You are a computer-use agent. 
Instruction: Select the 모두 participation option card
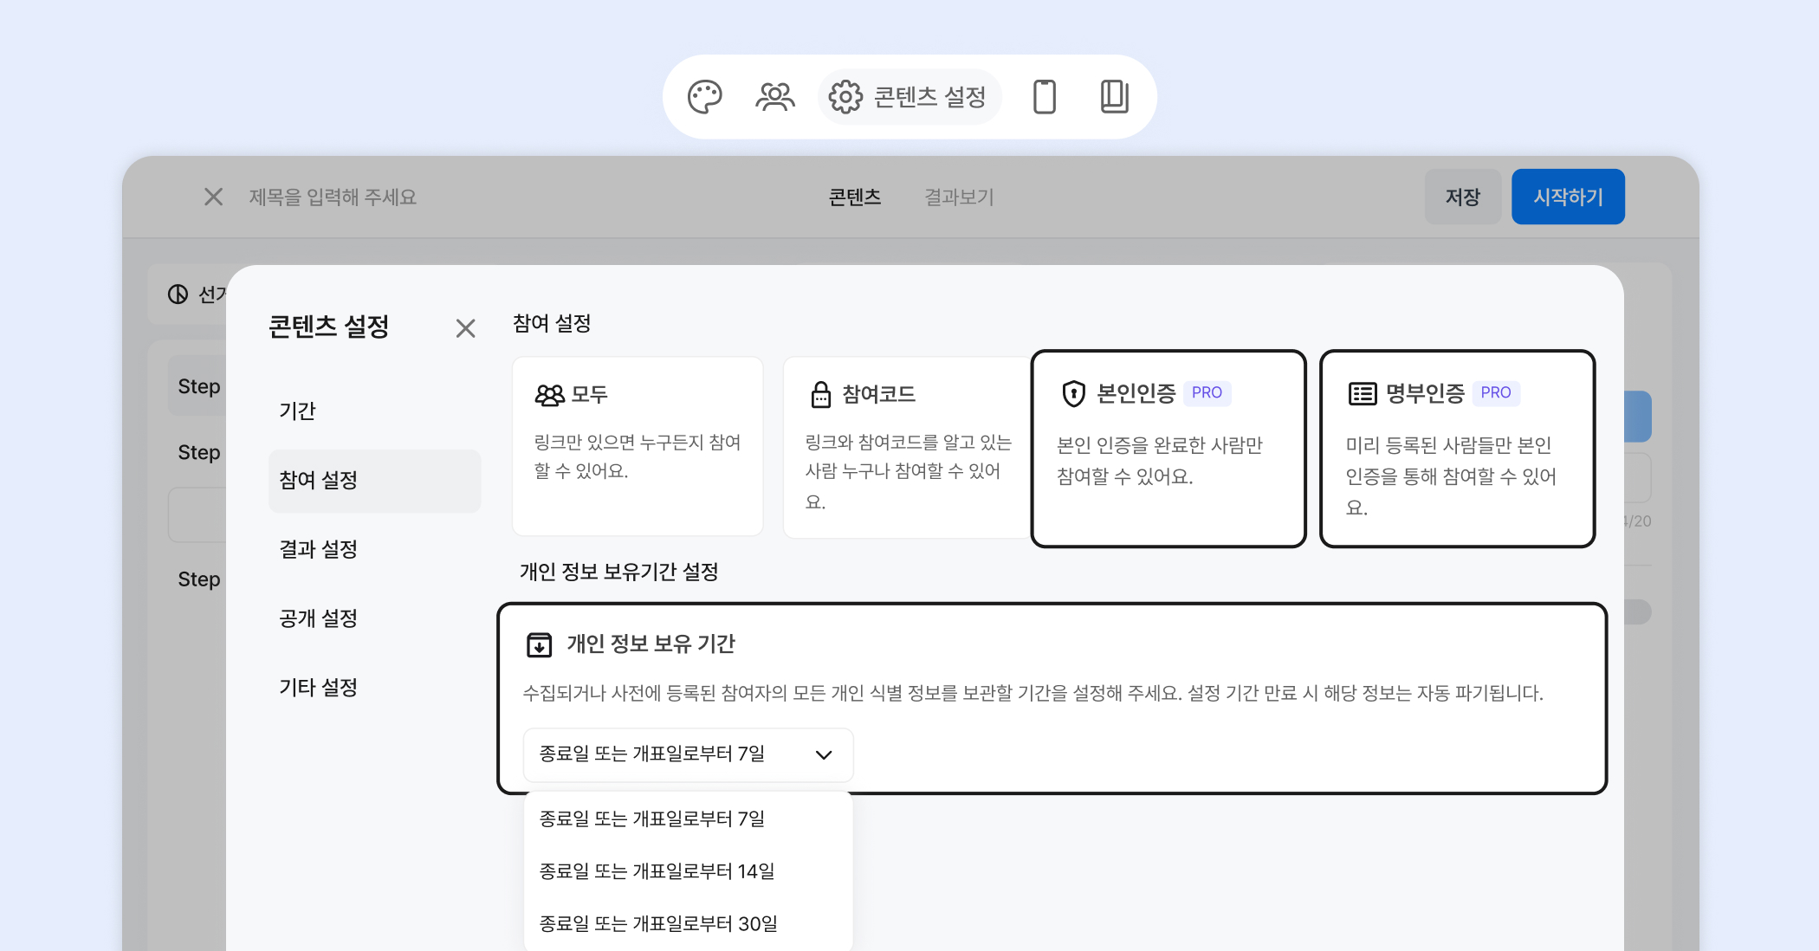(638, 446)
